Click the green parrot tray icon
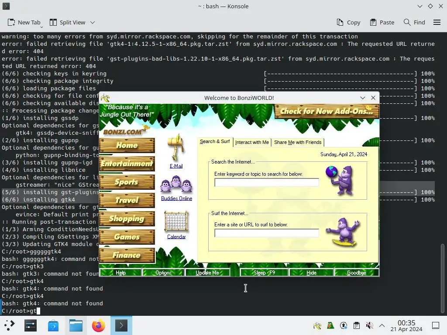The width and height of the screenshot is (447, 335). click(x=330, y=325)
